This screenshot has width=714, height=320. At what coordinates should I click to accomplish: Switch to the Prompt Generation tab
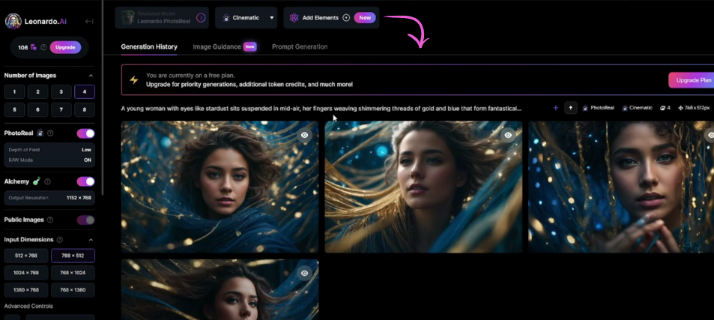pos(300,47)
